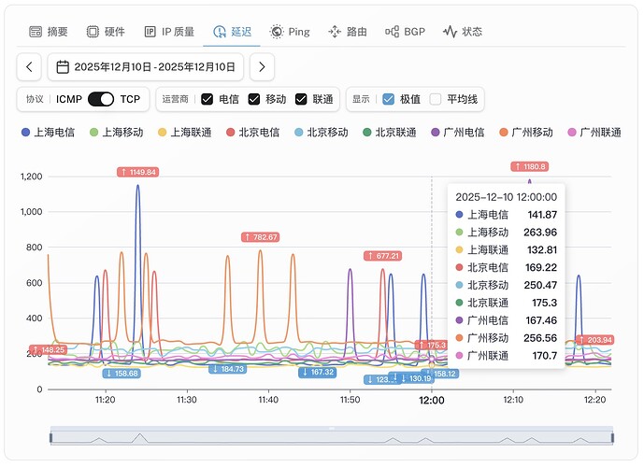
Task: Click the 1149.84 peak marker
Action: (x=137, y=172)
